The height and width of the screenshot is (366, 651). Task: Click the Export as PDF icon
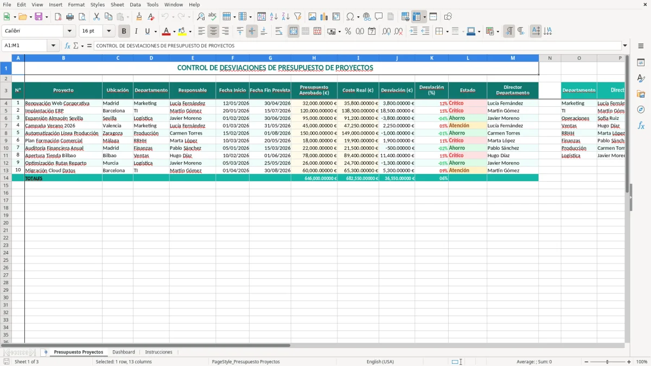58,17
